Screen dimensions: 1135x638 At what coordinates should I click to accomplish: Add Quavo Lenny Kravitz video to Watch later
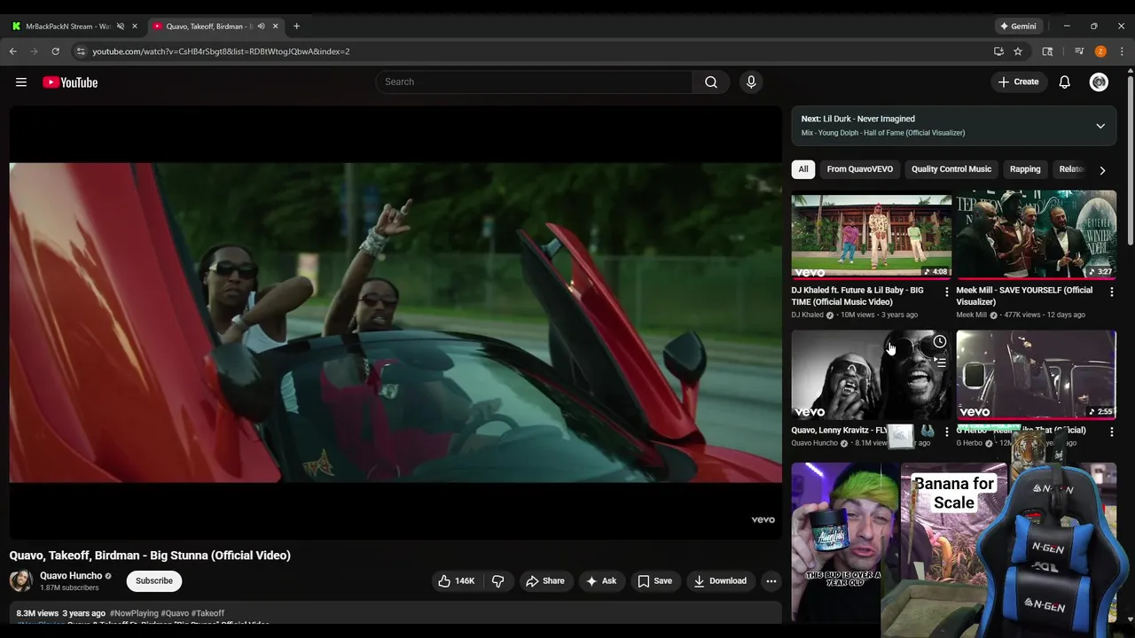tap(940, 342)
